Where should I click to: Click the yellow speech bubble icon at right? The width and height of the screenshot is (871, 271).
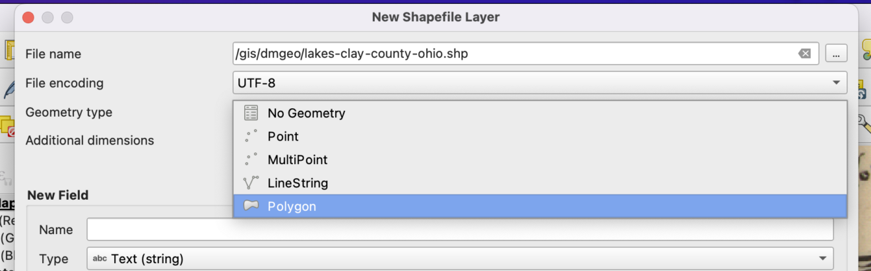[864, 47]
